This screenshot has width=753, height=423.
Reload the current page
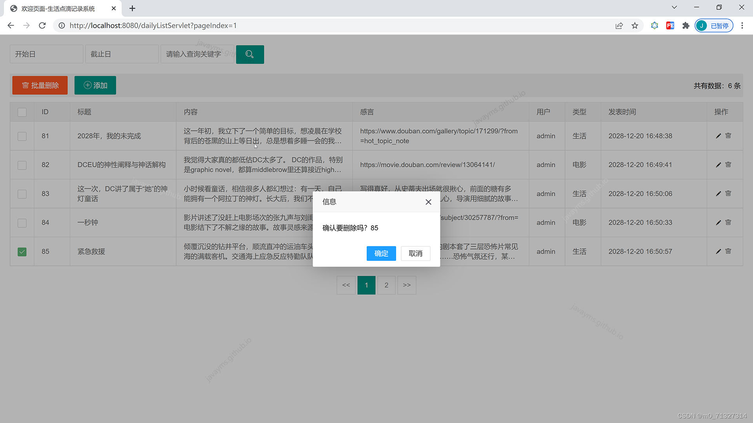tap(42, 25)
